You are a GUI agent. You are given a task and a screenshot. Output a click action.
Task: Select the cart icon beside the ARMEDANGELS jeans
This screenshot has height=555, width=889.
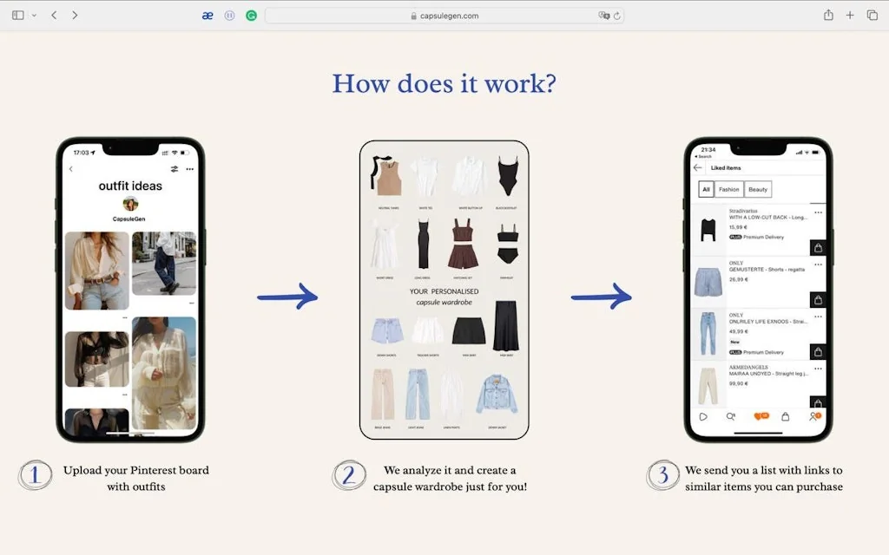pos(819,402)
